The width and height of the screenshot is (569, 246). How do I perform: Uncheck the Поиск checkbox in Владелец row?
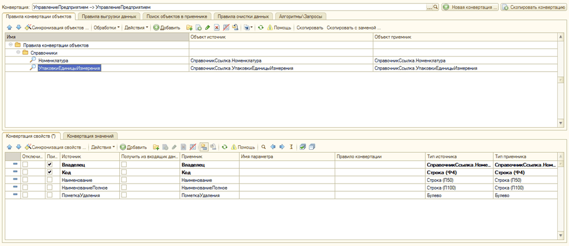50,165
